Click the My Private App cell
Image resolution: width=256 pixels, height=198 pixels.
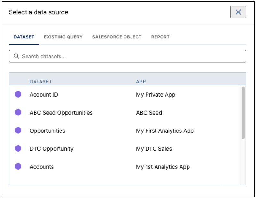(x=156, y=95)
